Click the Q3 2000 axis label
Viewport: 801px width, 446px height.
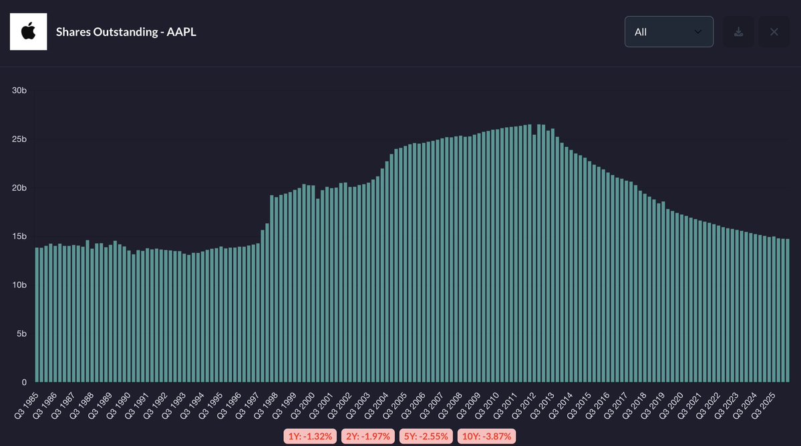pos(303,406)
